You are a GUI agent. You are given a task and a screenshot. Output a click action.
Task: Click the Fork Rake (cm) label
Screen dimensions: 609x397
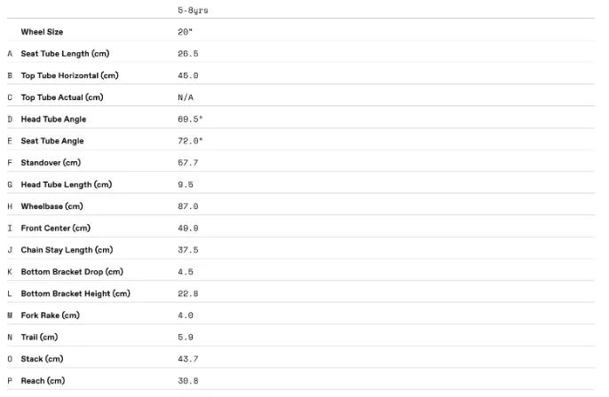(51, 315)
